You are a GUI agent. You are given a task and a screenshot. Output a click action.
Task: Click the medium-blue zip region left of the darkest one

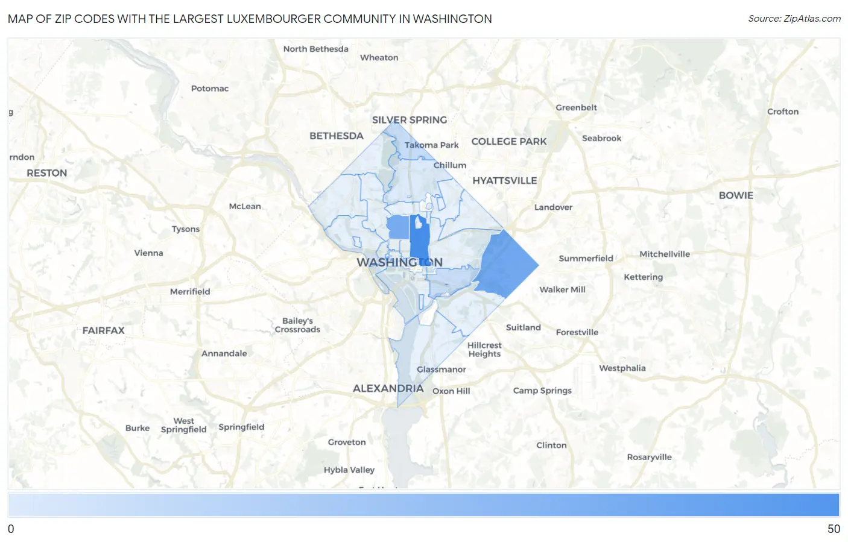click(x=398, y=227)
